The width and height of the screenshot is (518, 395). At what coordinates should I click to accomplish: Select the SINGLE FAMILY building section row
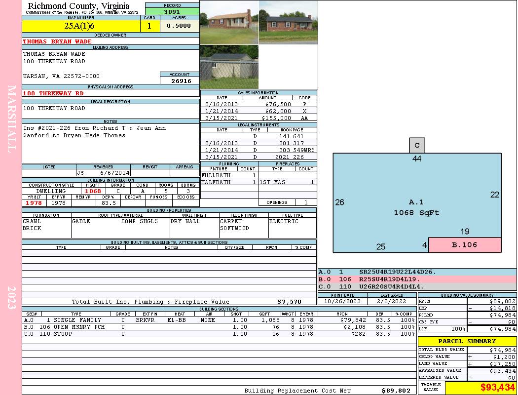[220, 320]
